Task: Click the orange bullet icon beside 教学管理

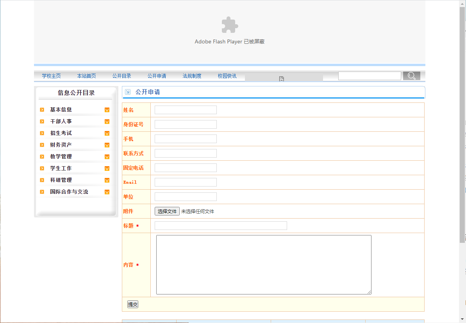Action: click(x=42, y=157)
